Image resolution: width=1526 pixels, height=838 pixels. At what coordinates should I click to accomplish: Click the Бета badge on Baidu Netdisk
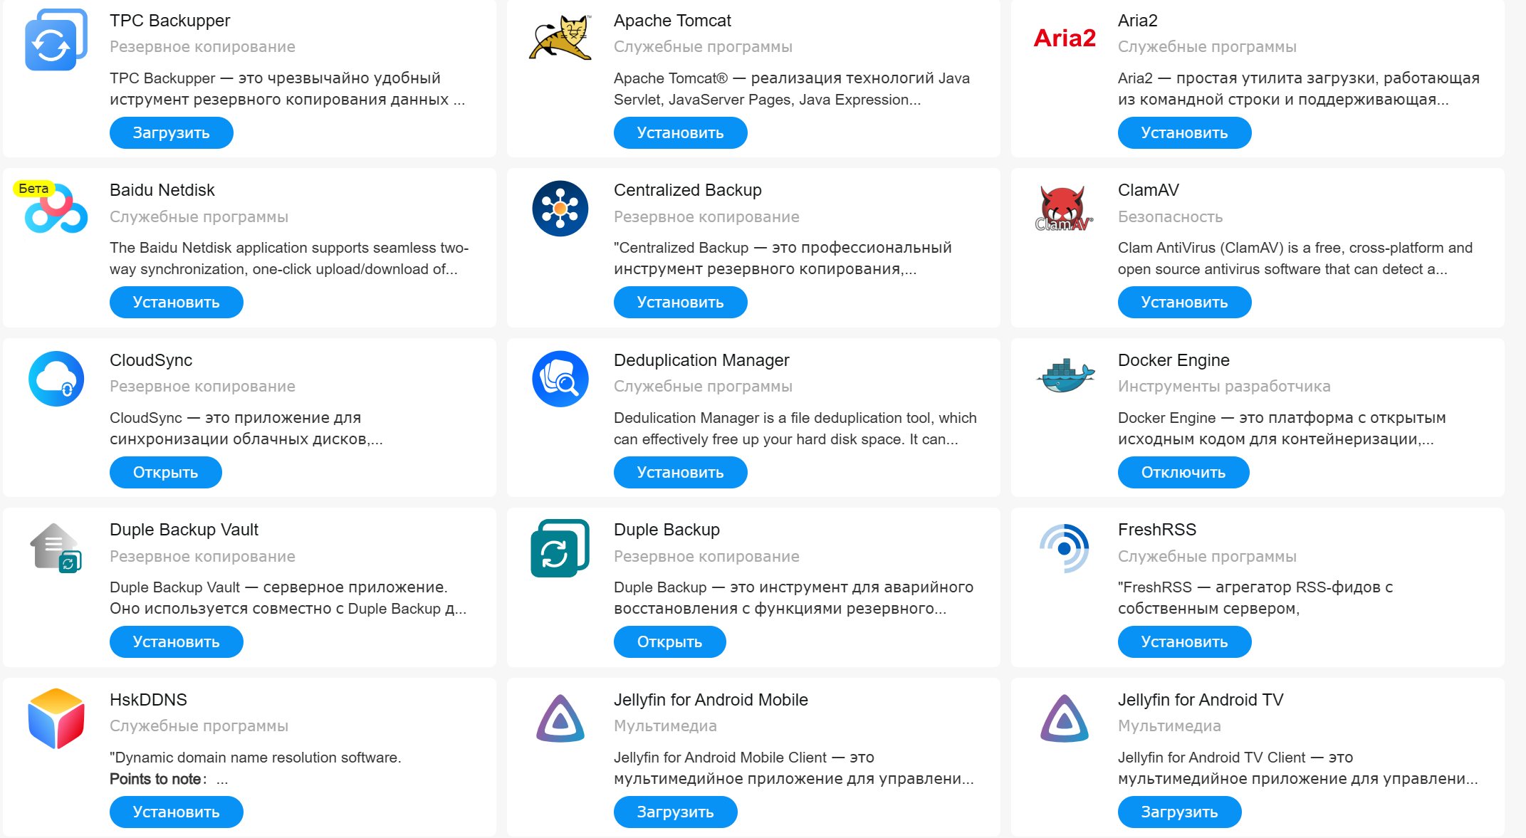[33, 189]
